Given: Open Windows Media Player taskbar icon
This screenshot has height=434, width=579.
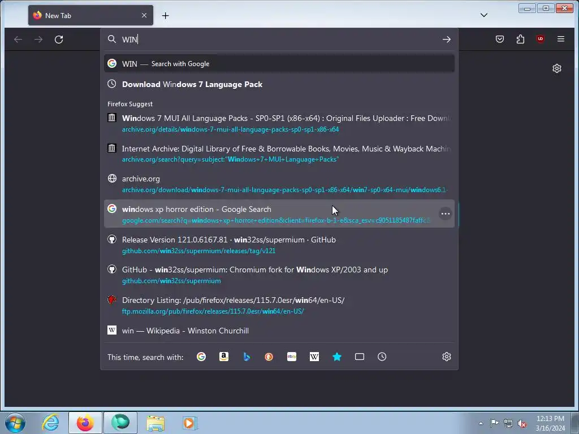Looking at the screenshot, I should (190, 423).
